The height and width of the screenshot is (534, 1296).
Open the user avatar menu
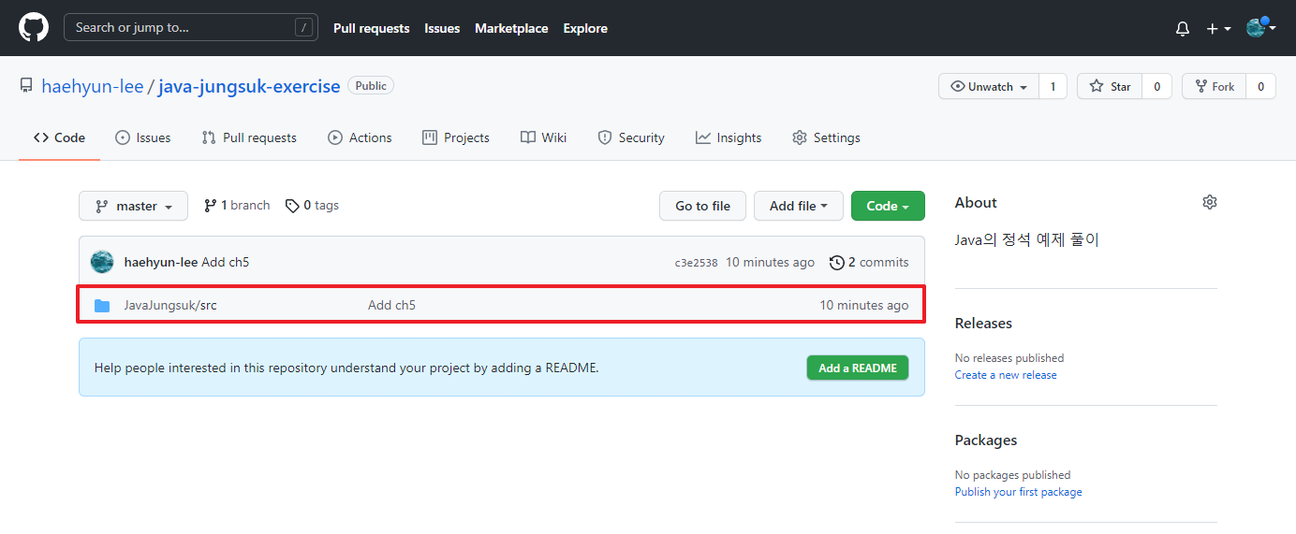[1260, 28]
